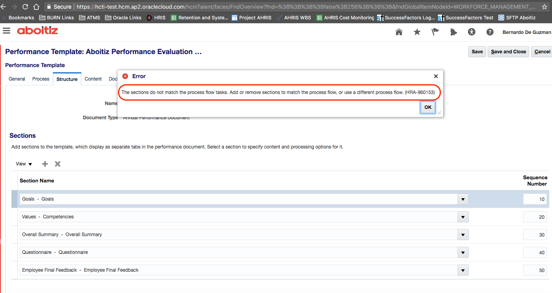Expand the Goals - Goals section dropdown

(x=463, y=199)
